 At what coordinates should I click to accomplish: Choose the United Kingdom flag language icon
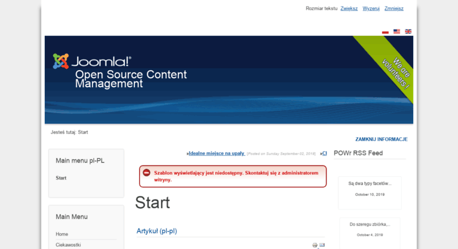point(408,31)
